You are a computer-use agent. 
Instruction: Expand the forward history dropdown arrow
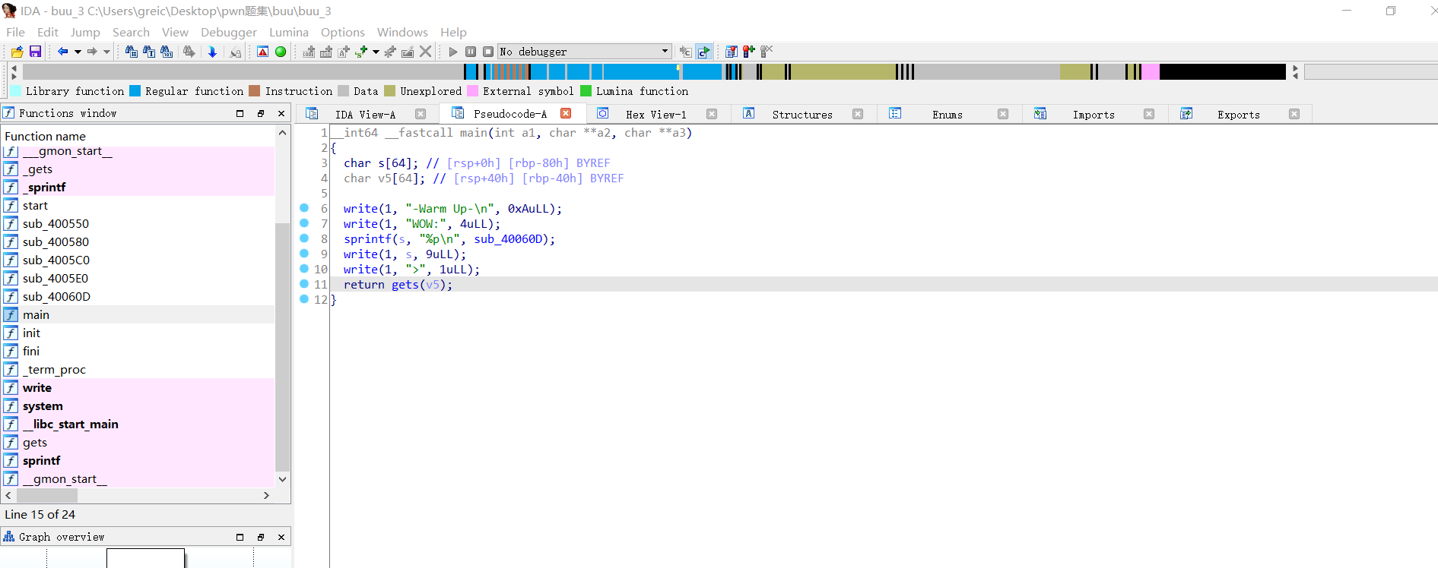click(x=106, y=52)
